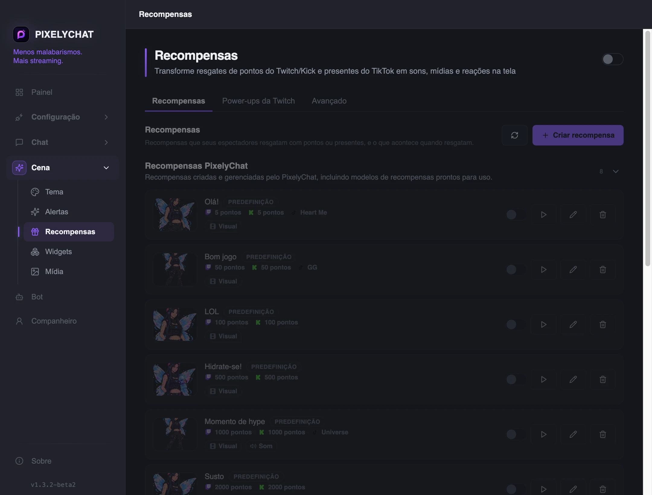Screen dimensions: 652x495
Task: Toggle the Olá! reward on
Action: coord(516,215)
